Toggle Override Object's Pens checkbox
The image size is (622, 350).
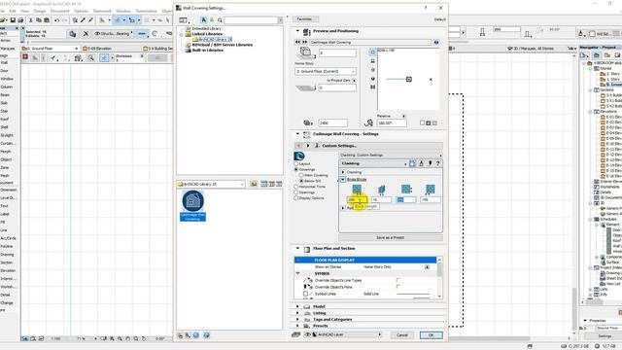tap(397, 287)
